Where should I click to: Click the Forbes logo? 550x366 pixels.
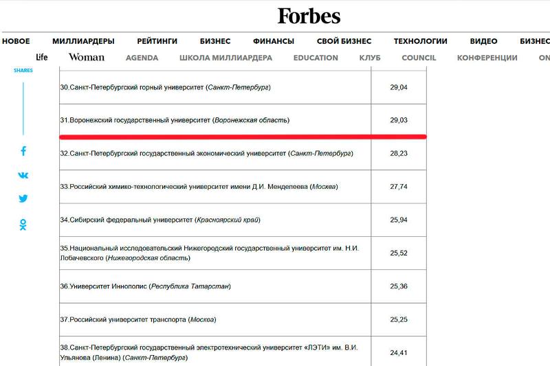[x=309, y=16]
